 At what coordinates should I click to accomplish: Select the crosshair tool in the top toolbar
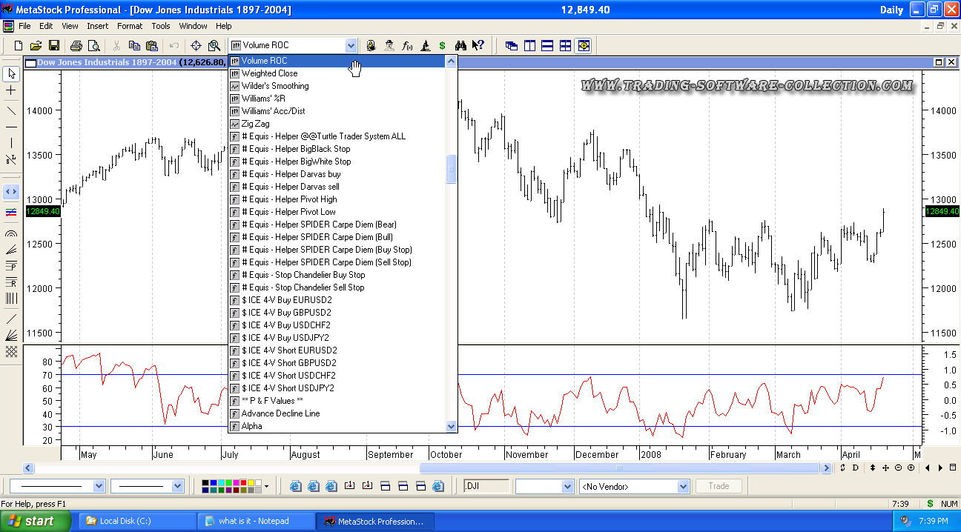[x=196, y=46]
